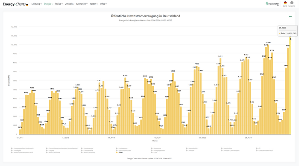This screenshot has width=299, height=166.
Task: Select the bar labeled 7.665
Action: click(x=196, y=100)
